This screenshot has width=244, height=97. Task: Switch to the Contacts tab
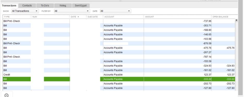pos(27,5)
